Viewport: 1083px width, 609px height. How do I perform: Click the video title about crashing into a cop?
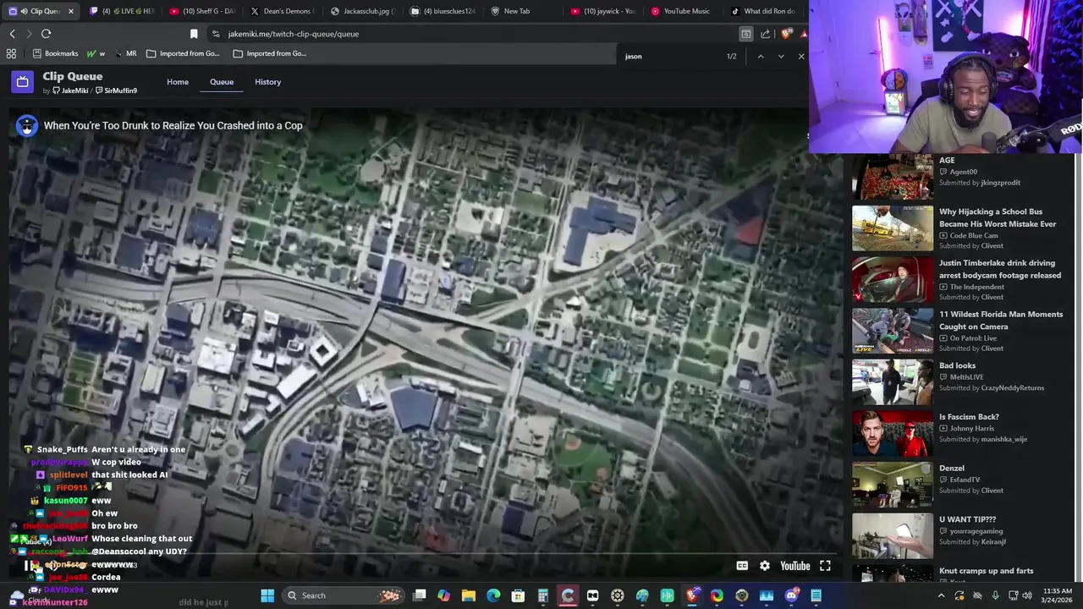tap(173, 126)
